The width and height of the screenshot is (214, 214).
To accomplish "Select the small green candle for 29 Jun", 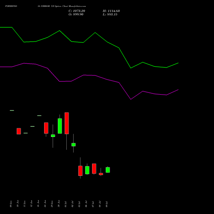I will coord(53,136).
